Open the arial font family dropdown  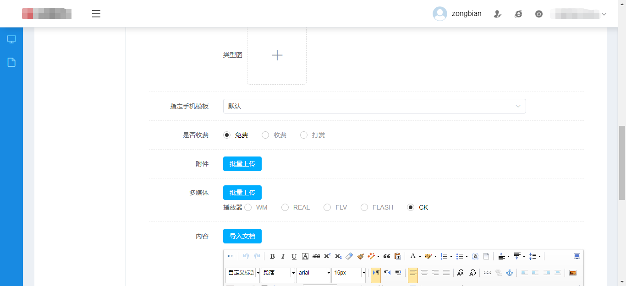tap(314, 273)
